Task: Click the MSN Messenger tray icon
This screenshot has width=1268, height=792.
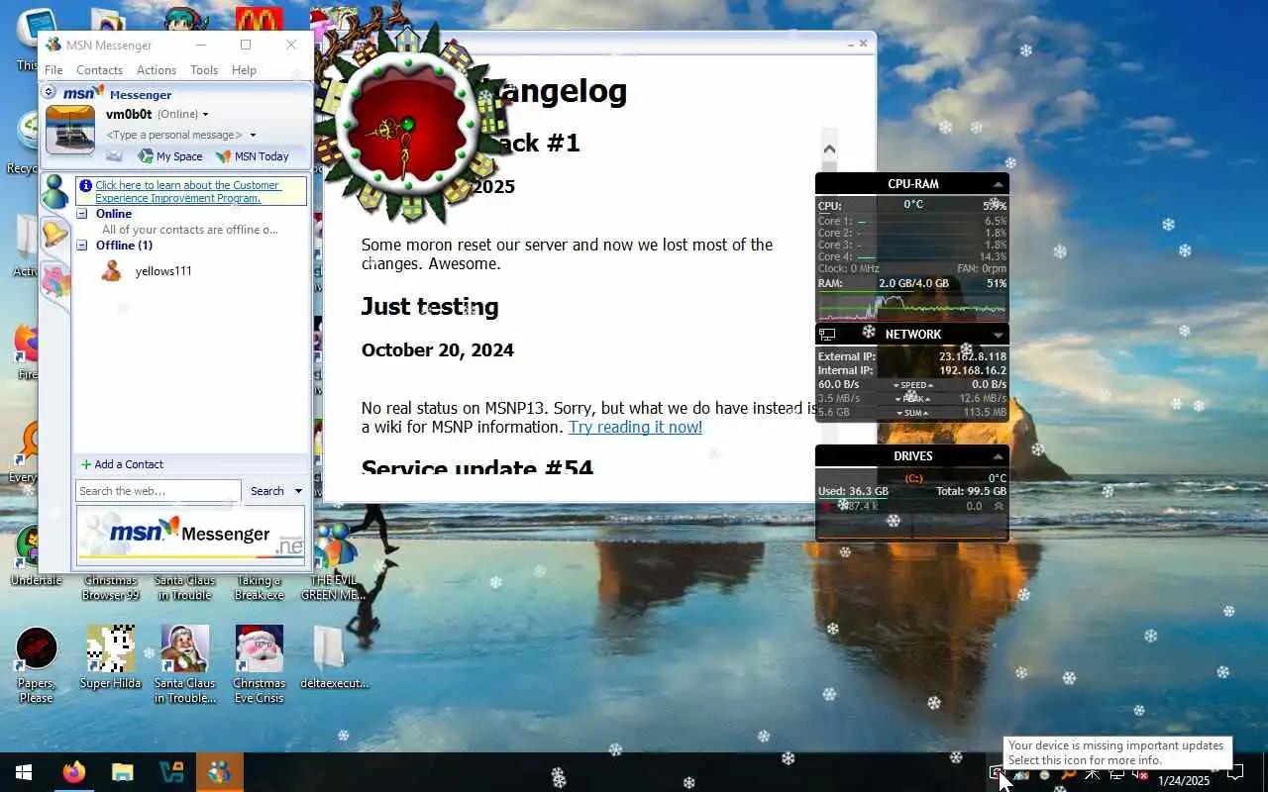Action: coord(1020,774)
